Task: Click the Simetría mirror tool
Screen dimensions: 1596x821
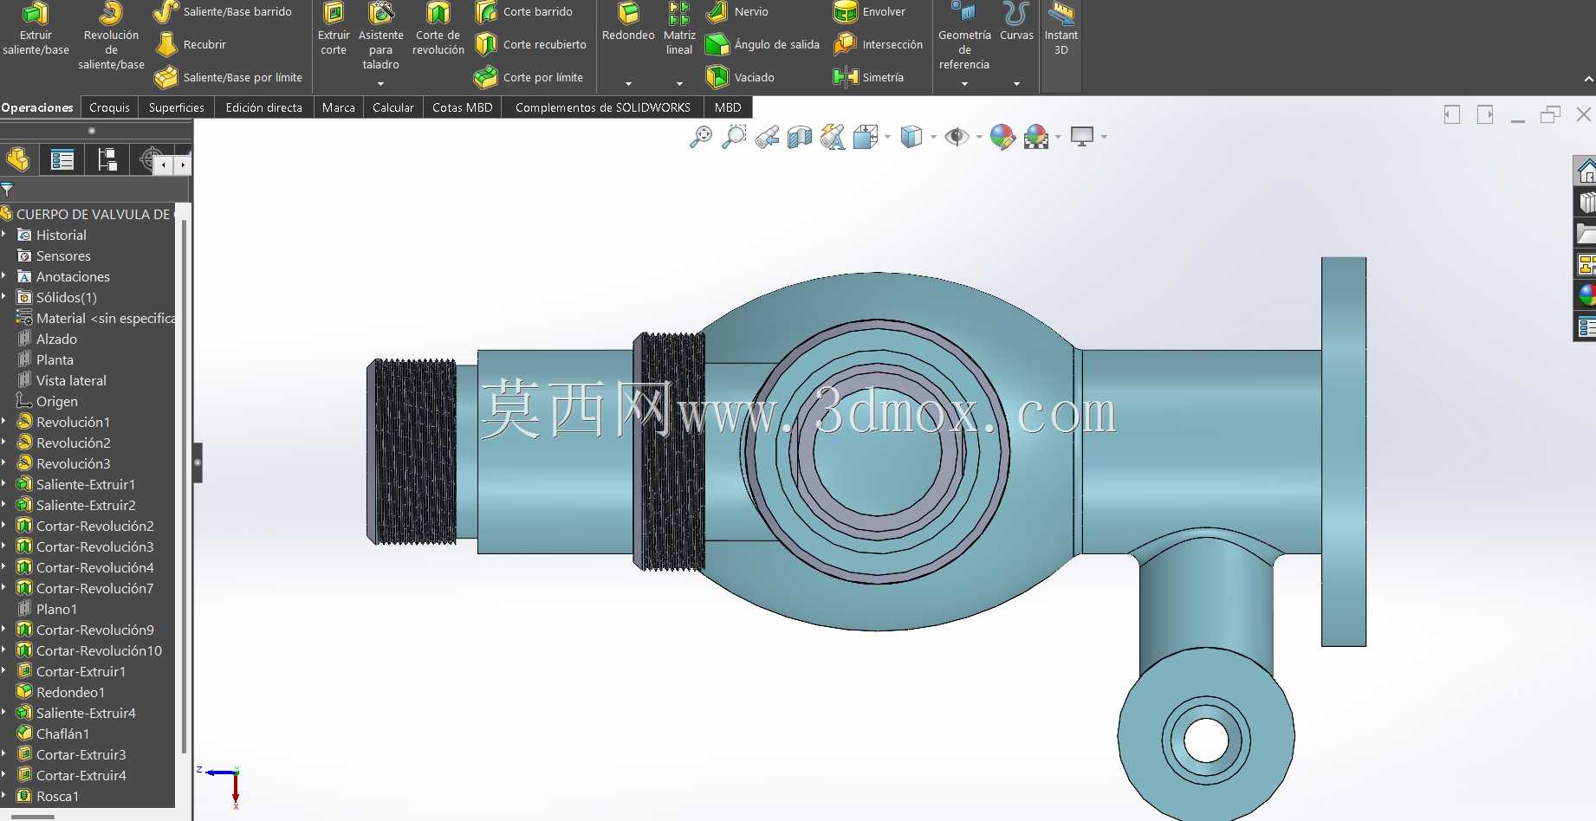Action: coord(868,77)
